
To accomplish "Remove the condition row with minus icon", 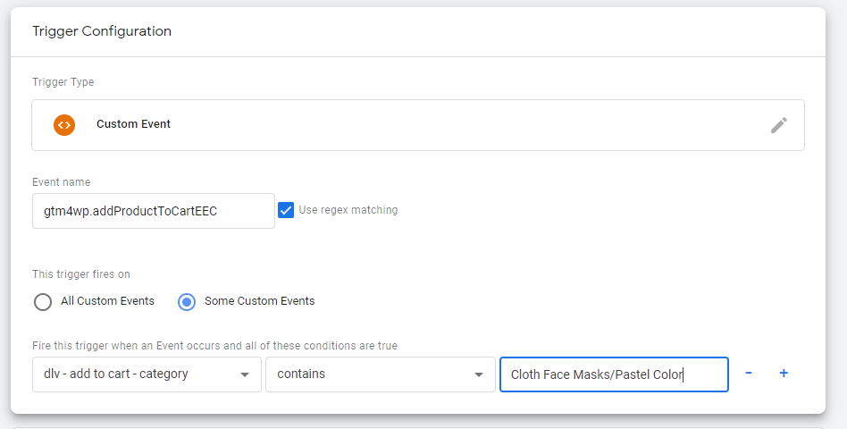I will tap(749, 373).
